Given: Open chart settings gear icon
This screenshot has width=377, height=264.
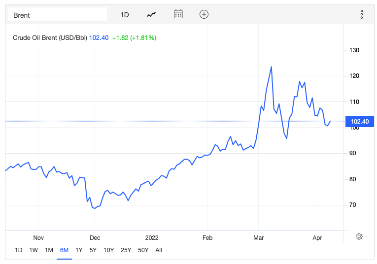Looking at the screenshot, I should [x=359, y=236].
